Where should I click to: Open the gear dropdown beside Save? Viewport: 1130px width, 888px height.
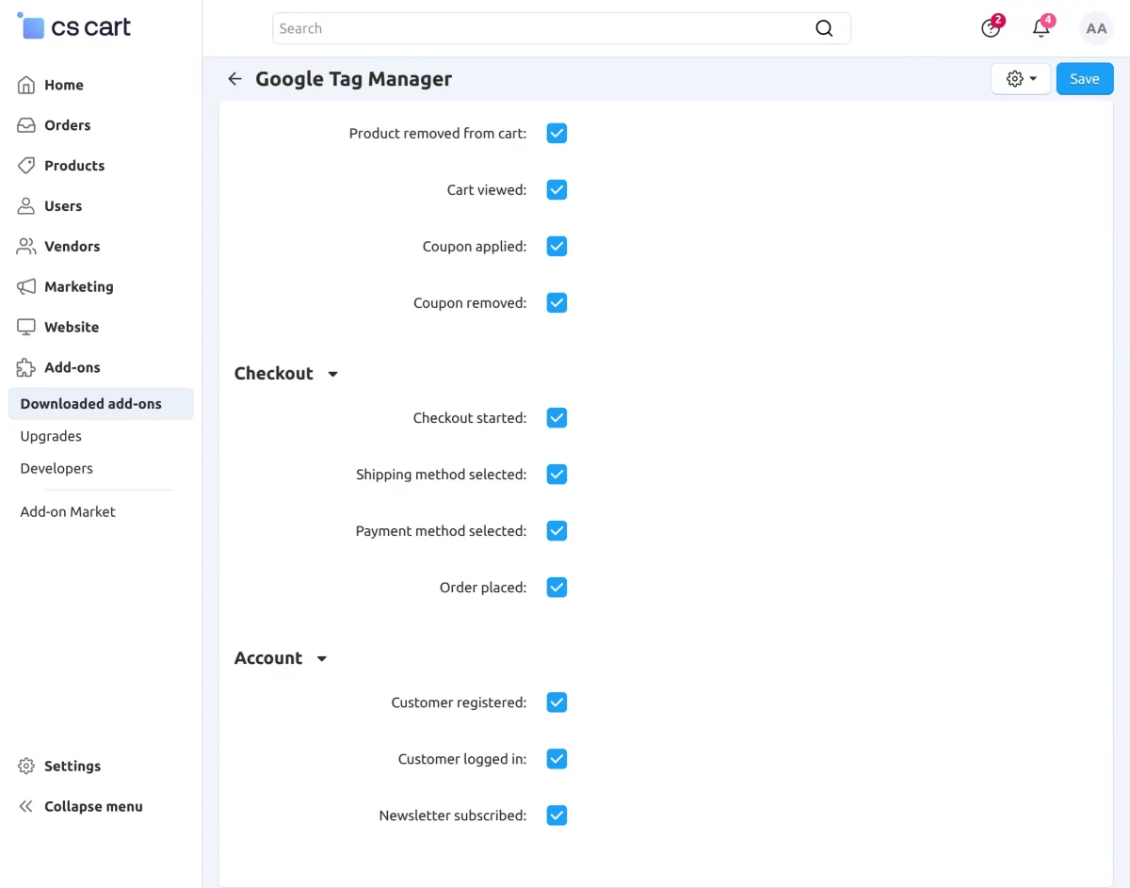tap(1021, 79)
